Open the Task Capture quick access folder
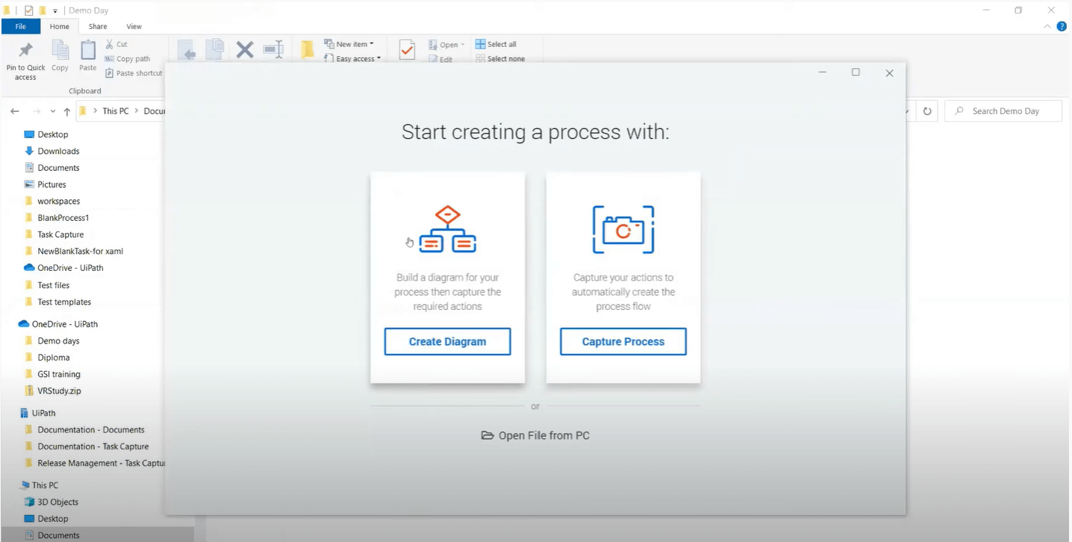1072x542 pixels. point(60,234)
